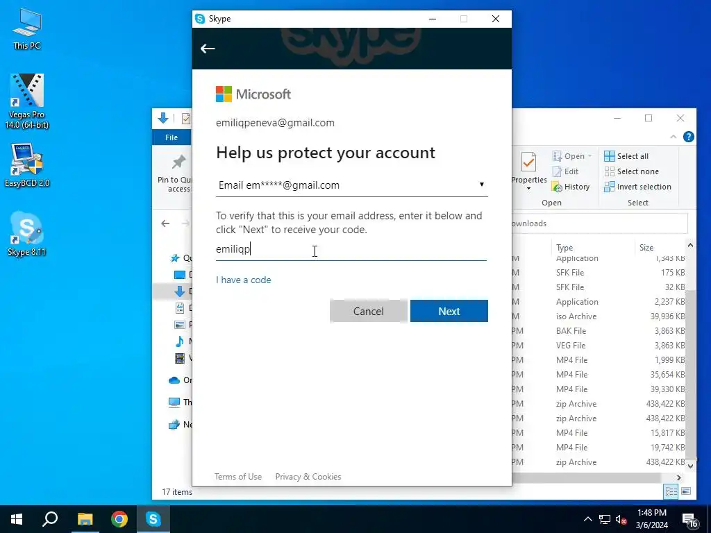This screenshot has height=533, width=711.
Task: Select the VEG File row
Action: tap(599, 346)
